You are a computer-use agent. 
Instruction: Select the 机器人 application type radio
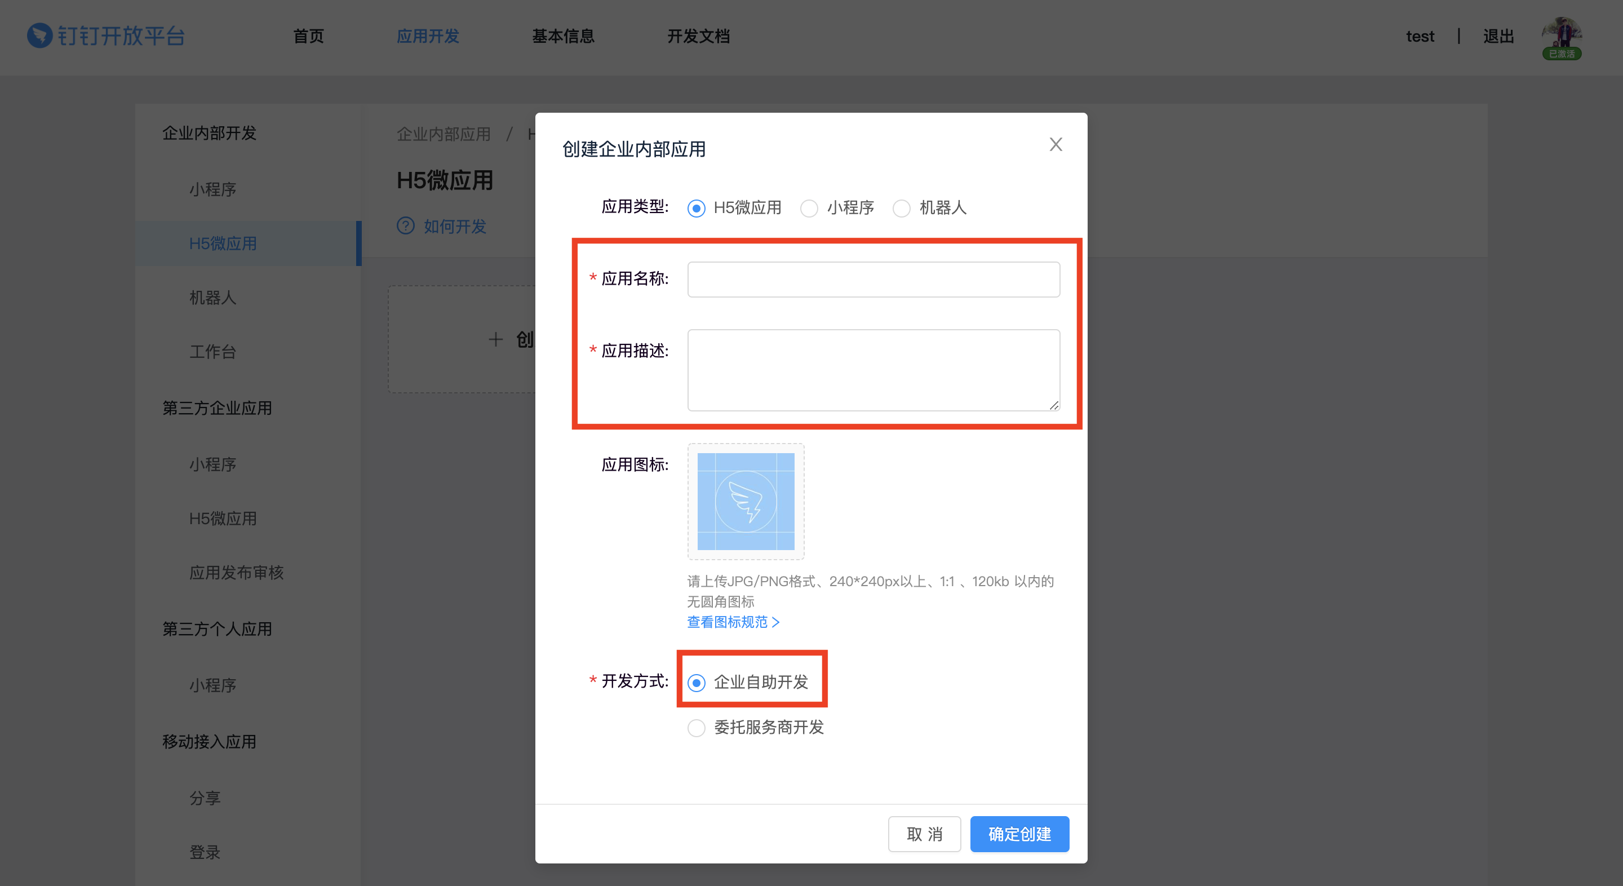(902, 208)
